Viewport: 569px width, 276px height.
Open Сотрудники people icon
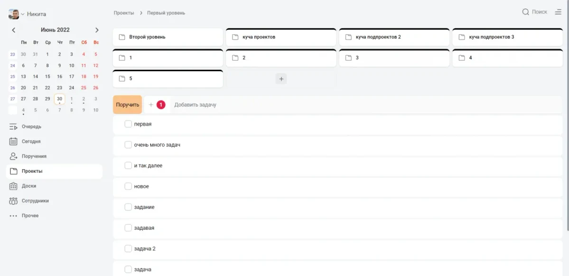[13, 201]
